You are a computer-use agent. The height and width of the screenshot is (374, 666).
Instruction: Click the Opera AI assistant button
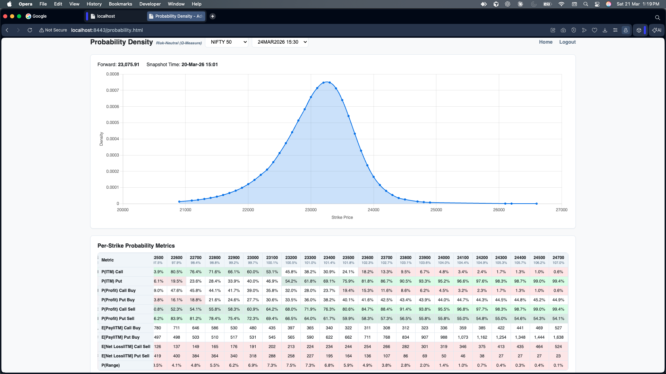click(657, 30)
